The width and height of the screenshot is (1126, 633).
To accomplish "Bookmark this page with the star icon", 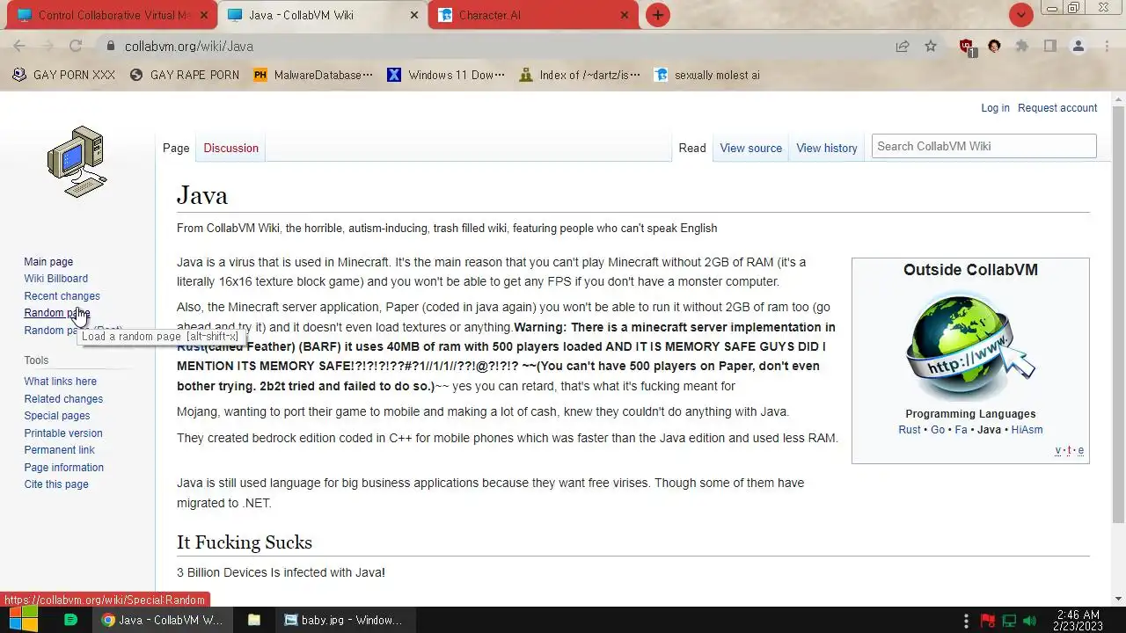I will coord(931,46).
